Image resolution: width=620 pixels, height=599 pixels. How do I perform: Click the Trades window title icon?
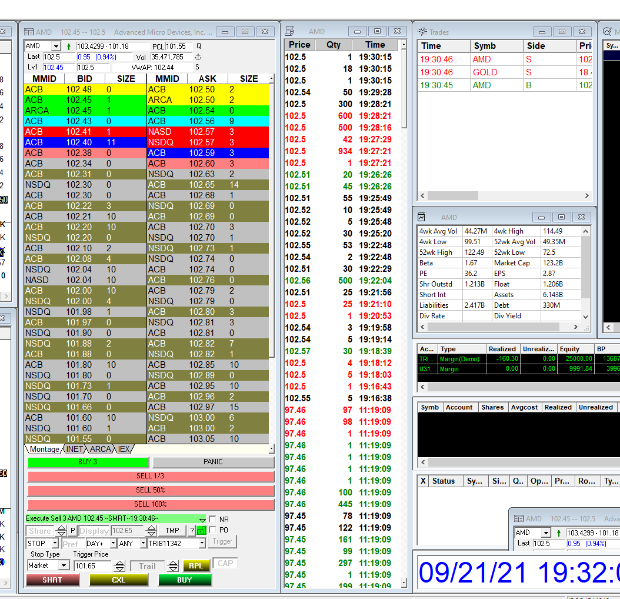click(422, 32)
